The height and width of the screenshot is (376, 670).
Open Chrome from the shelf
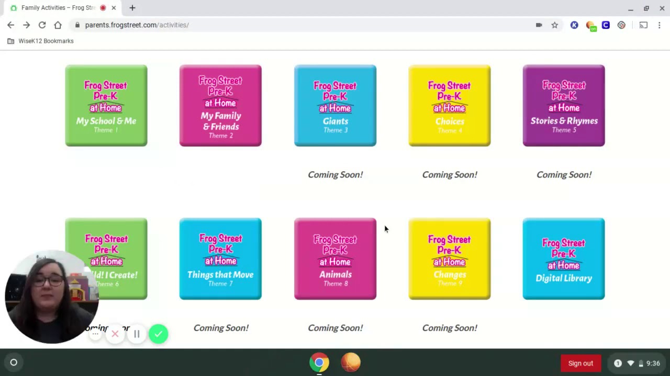[319, 362]
